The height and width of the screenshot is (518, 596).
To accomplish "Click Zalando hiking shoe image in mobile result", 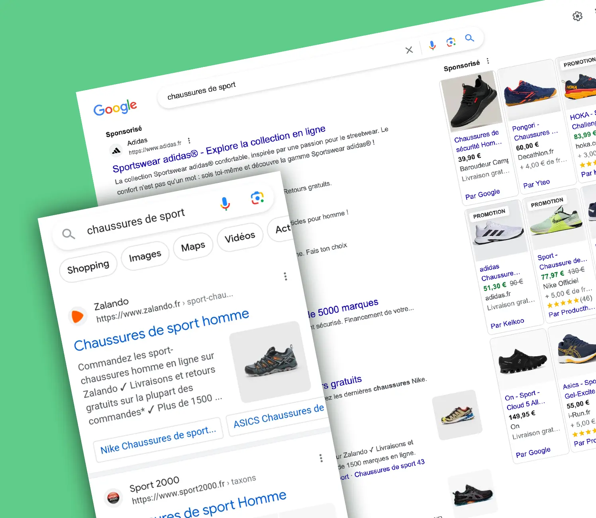I will tap(271, 362).
